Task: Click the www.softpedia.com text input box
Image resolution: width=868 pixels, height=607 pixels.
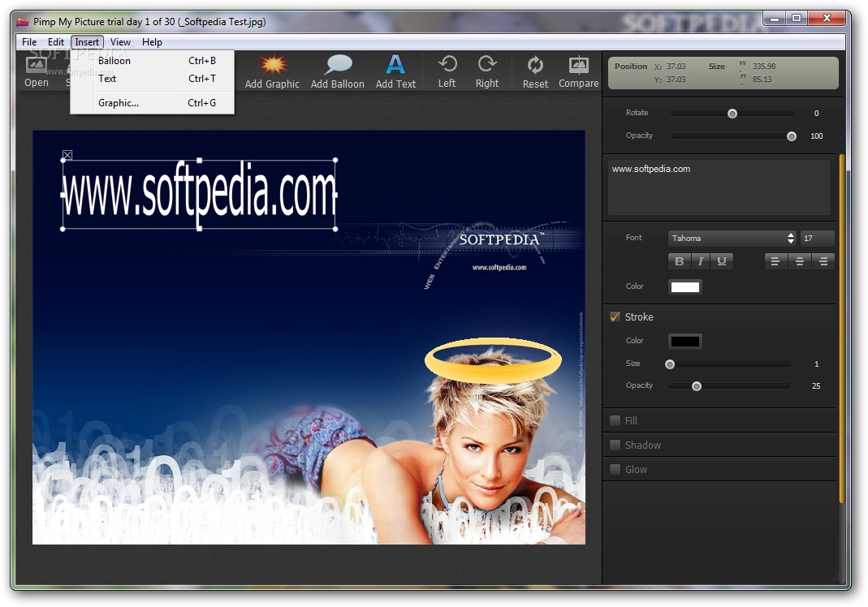Action: (719, 187)
